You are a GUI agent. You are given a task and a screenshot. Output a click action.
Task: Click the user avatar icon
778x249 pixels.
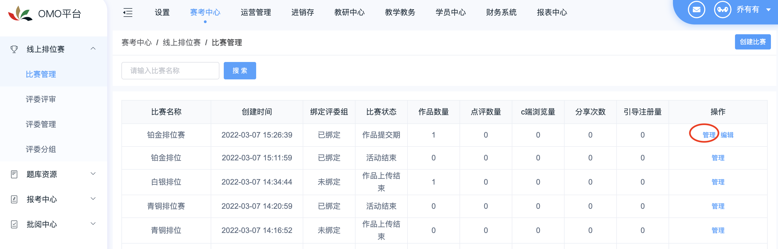[722, 10]
